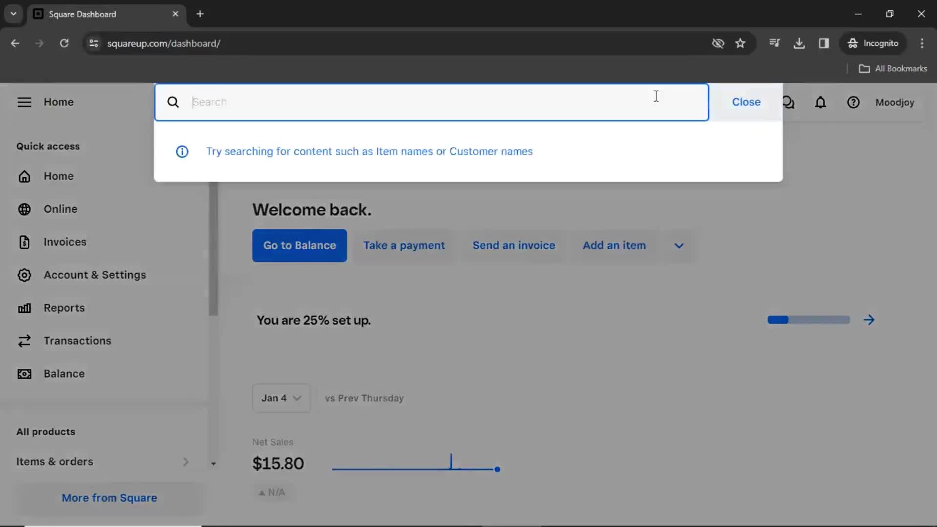Open Chrome three-dot menu
Viewport: 937px width, 527px height.
pyautogui.click(x=922, y=43)
